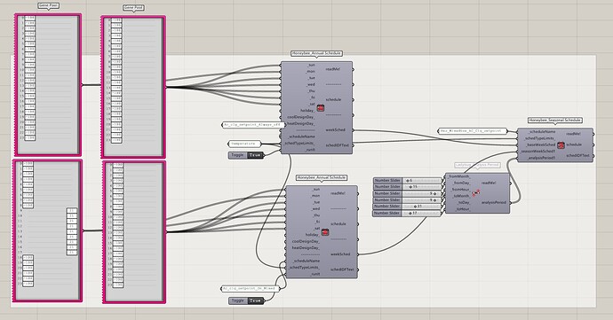Viewport: 613px width, 320px height.
Task: Flip the bottom Boolean Toggle set to True
Action: tap(246, 300)
